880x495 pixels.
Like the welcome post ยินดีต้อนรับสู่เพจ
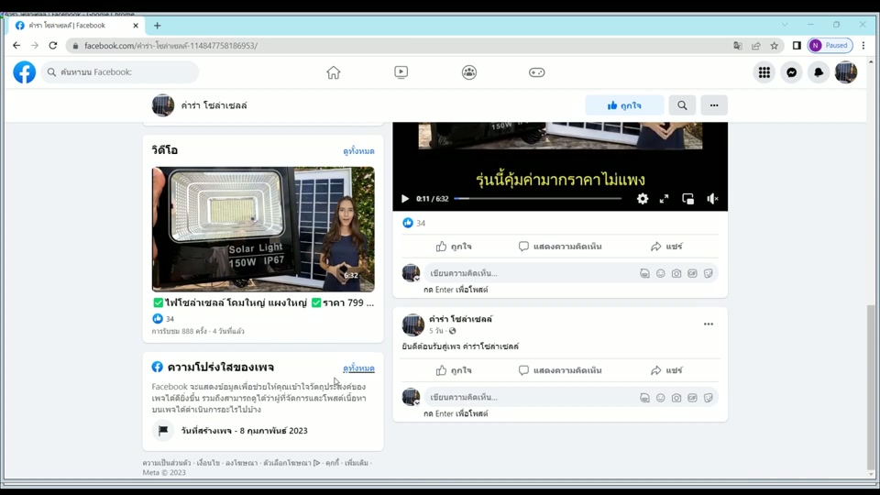pyautogui.click(x=454, y=370)
